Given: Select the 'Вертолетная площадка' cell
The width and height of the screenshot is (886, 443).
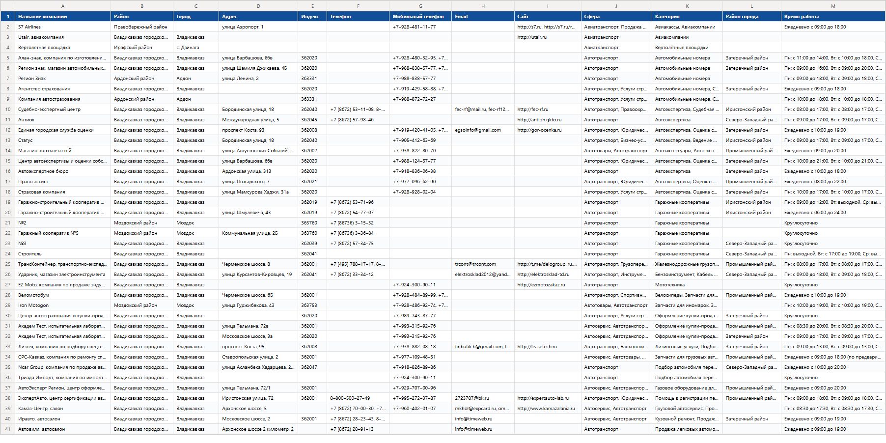Looking at the screenshot, I should point(63,48).
